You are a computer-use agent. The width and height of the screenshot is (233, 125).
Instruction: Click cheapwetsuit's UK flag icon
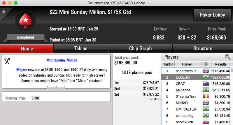(206, 71)
